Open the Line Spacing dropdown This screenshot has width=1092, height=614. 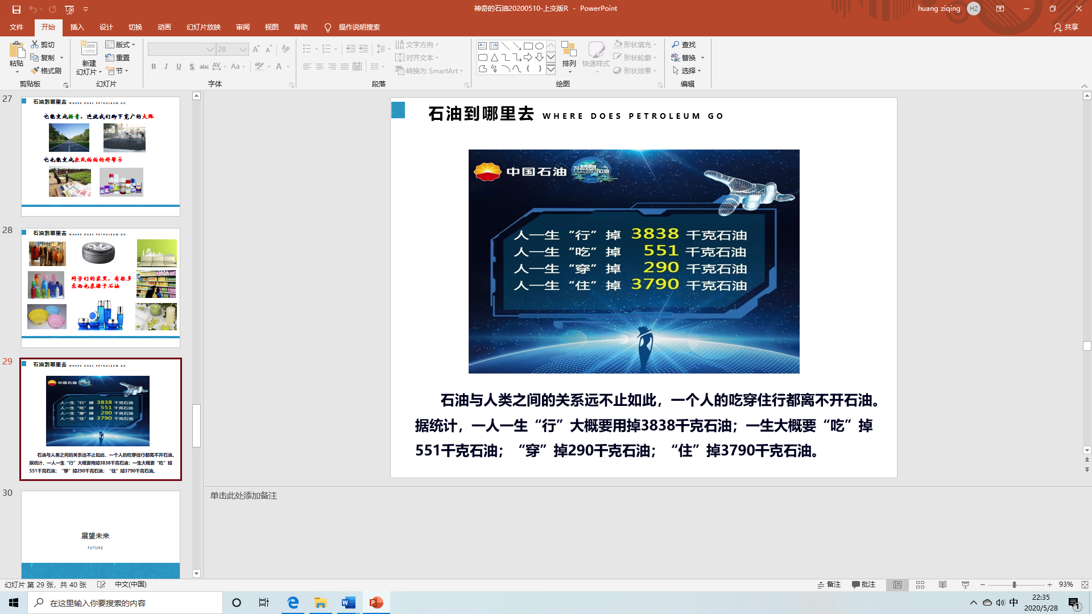coord(383,49)
